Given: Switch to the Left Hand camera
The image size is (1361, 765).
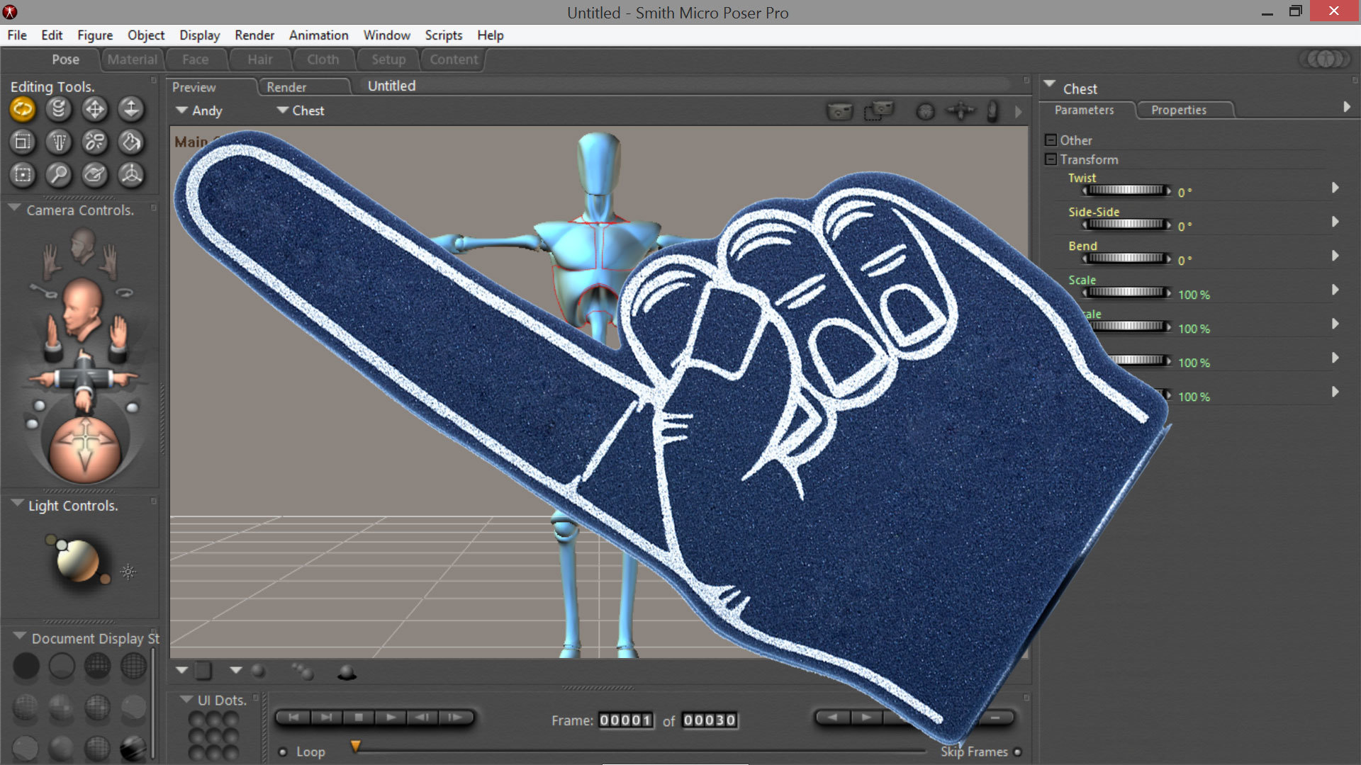Looking at the screenshot, I should (x=52, y=261).
